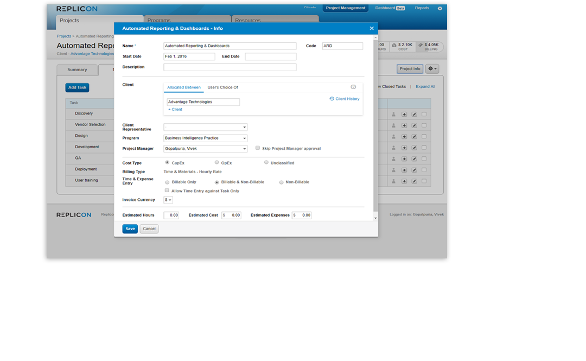Click the $ 4.05K billing indicator
The height and width of the screenshot is (361, 586).
(x=429, y=46)
